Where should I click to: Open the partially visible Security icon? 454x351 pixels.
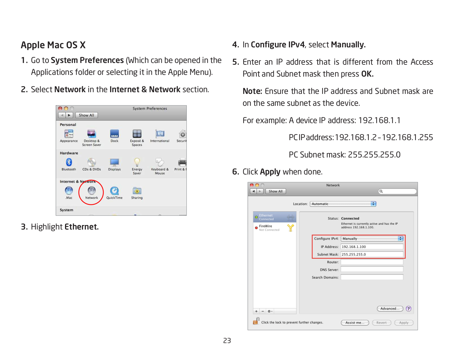(182, 136)
